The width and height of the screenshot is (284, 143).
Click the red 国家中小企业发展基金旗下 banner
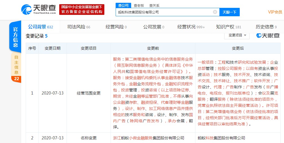pyautogui.click(x=82, y=9)
